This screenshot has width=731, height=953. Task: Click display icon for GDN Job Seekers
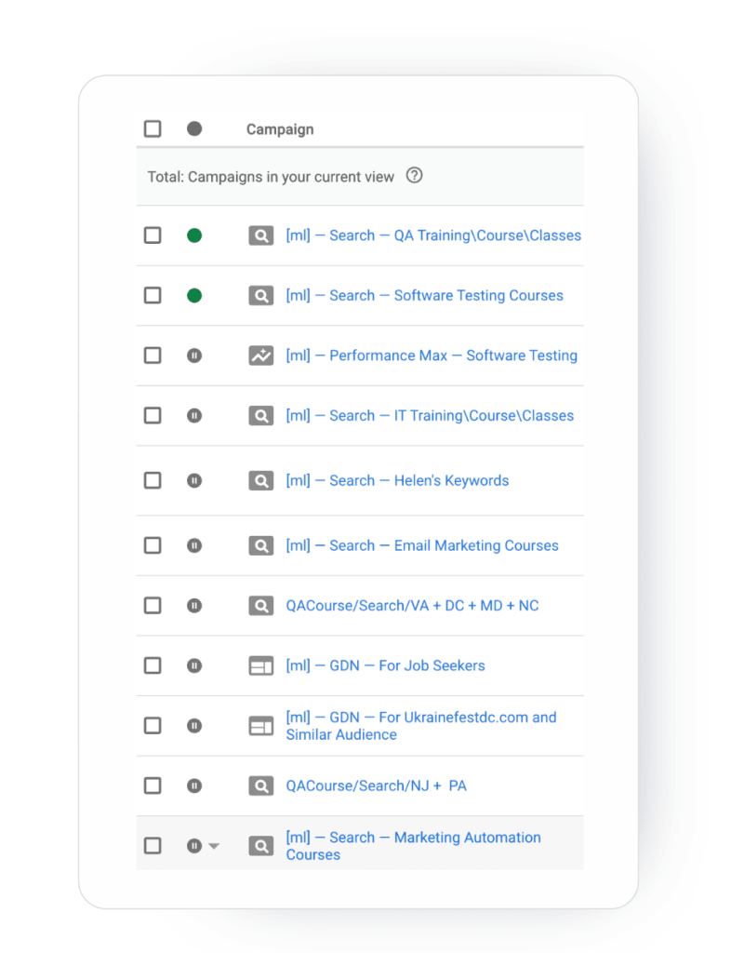261,665
